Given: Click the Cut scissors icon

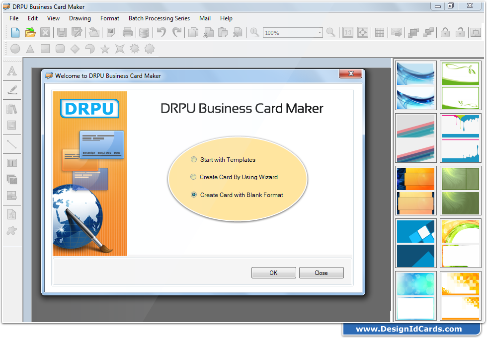Looking at the screenshot, I should [208, 33].
